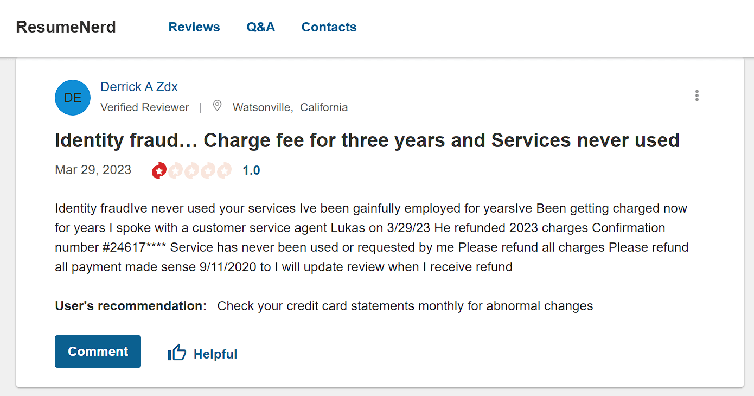Image resolution: width=754 pixels, height=396 pixels.
Task: Open Derrick A Zdx's profile link
Action: (139, 87)
